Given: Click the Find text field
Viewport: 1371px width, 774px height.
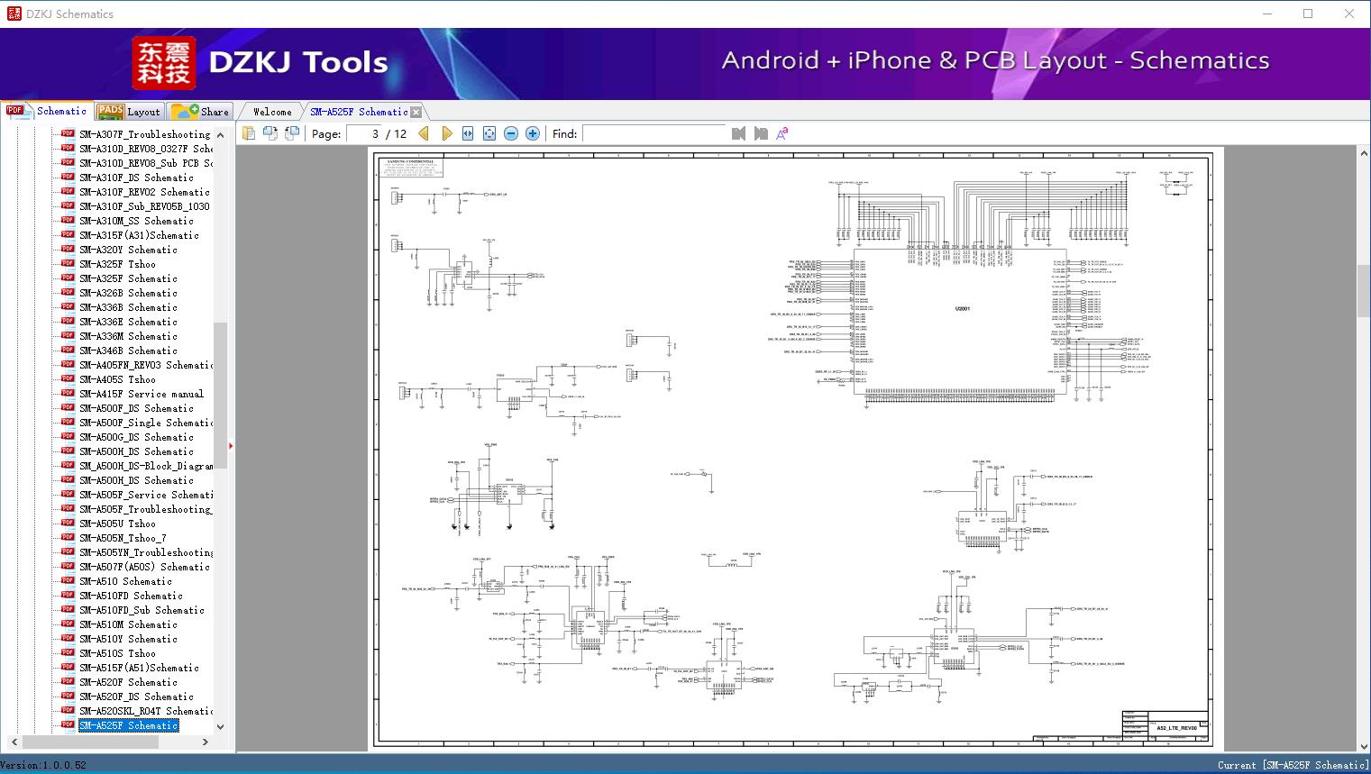Looking at the screenshot, I should 654,133.
